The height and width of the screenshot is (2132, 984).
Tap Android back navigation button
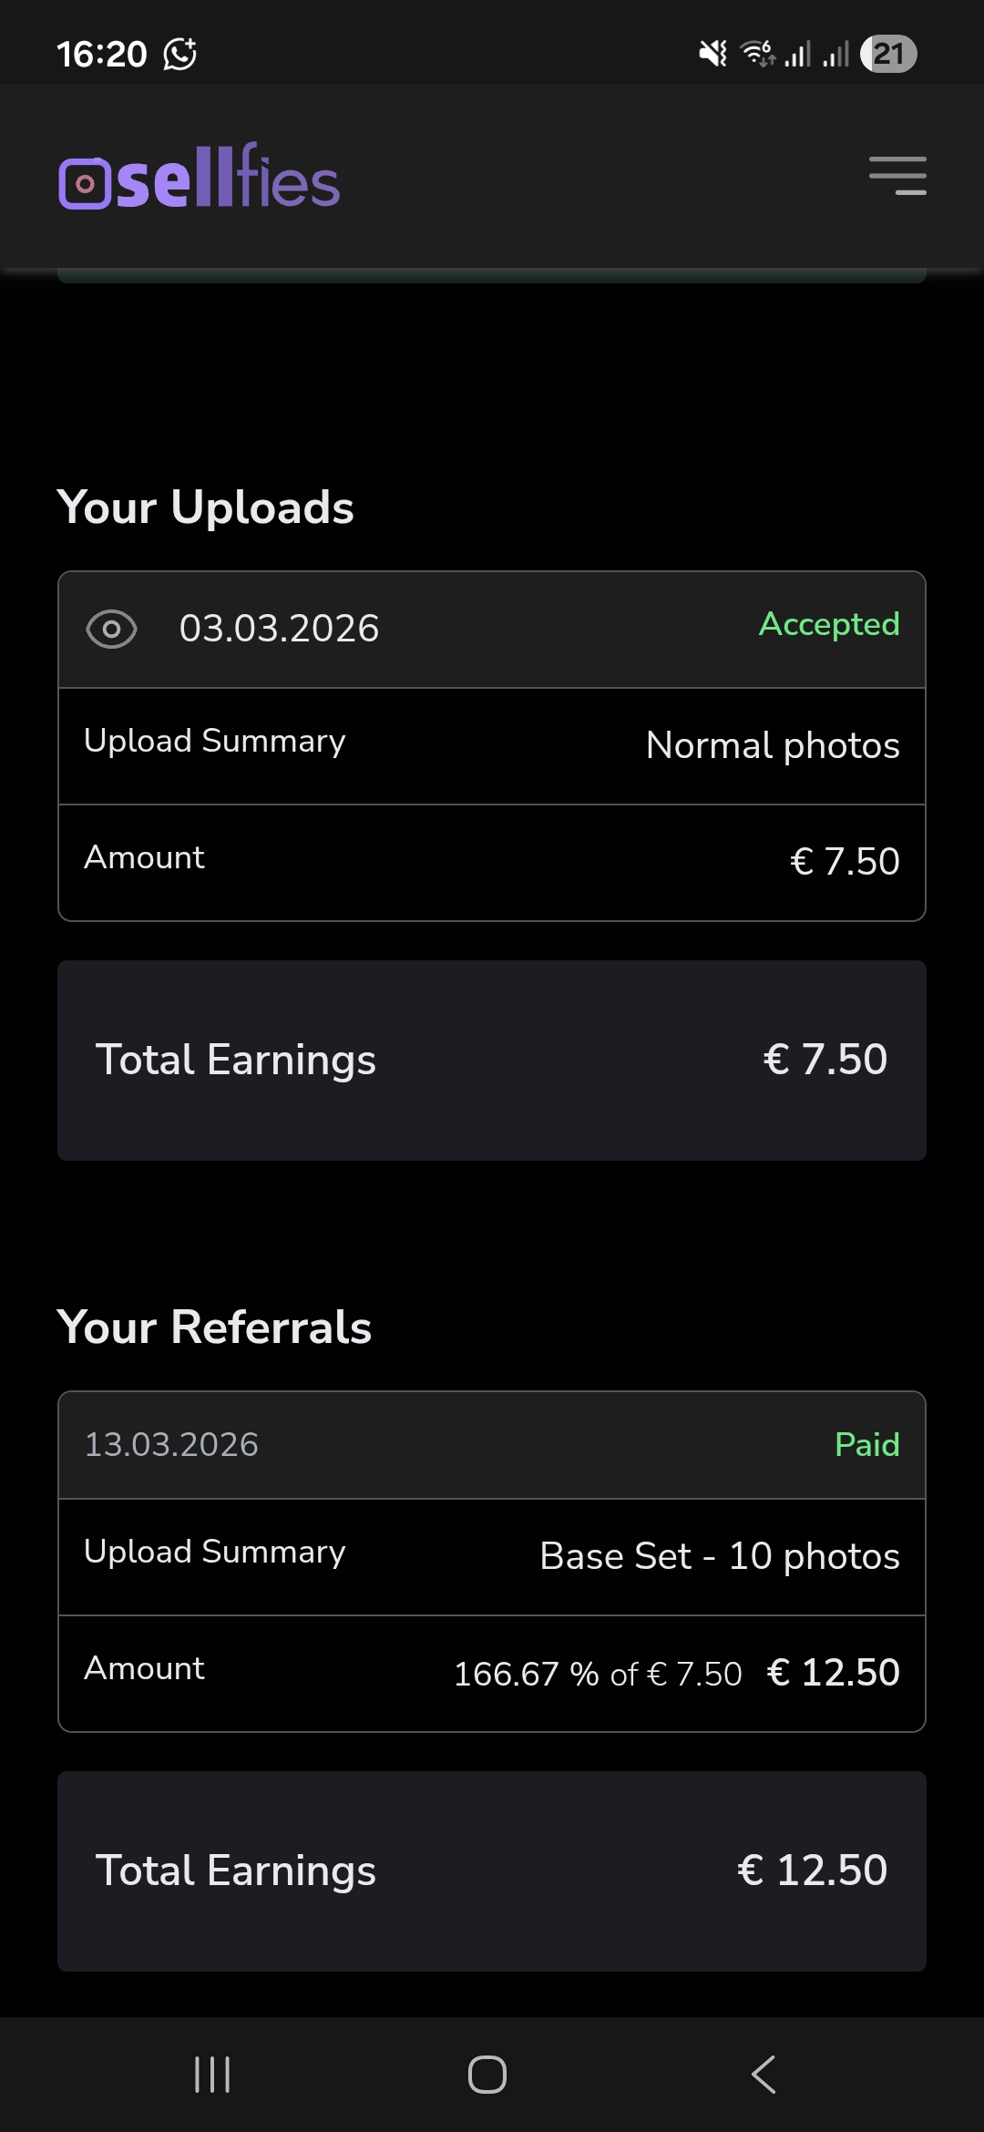[x=764, y=2075]
